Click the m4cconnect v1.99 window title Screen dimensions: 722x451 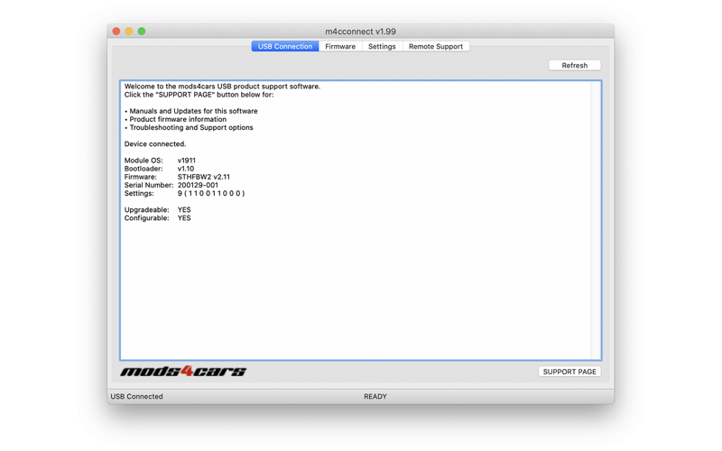click(360, 32)
